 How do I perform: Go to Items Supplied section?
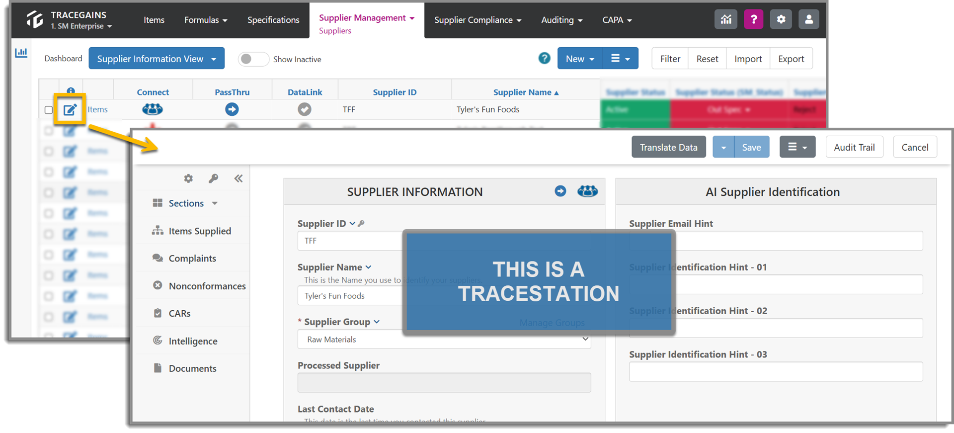pyautogui.click(x=192, y=231)
